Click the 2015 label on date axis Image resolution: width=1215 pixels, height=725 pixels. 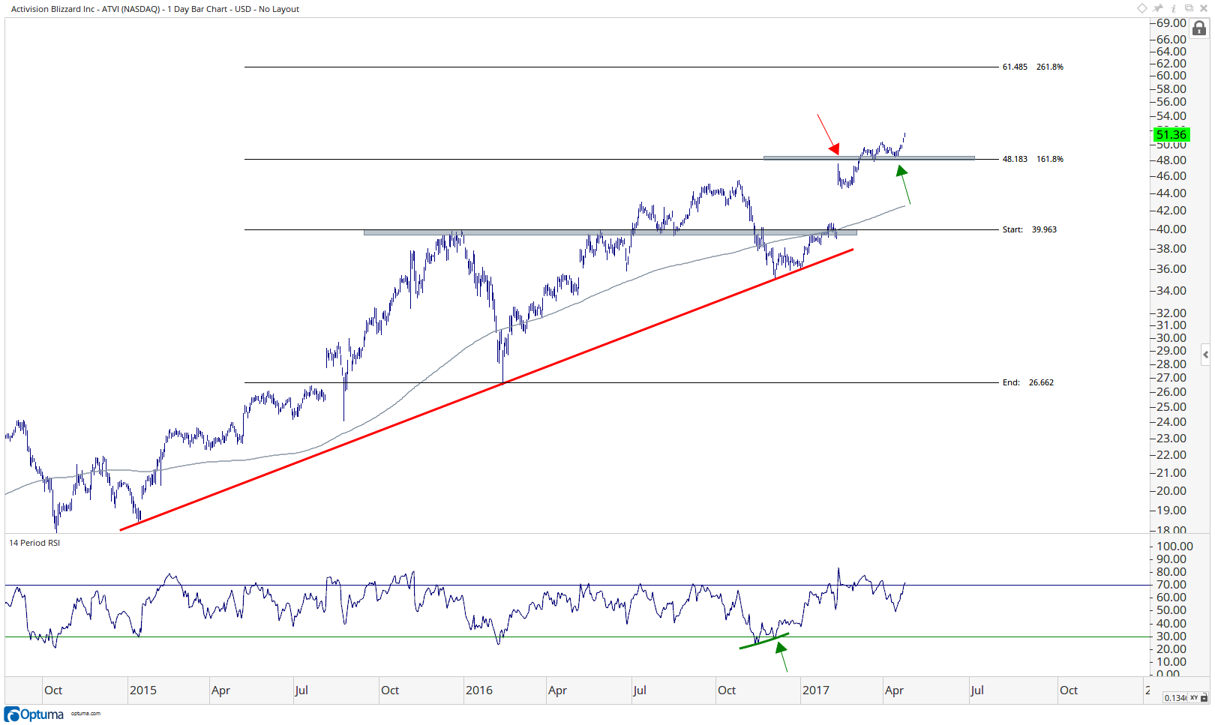[142, 691]
